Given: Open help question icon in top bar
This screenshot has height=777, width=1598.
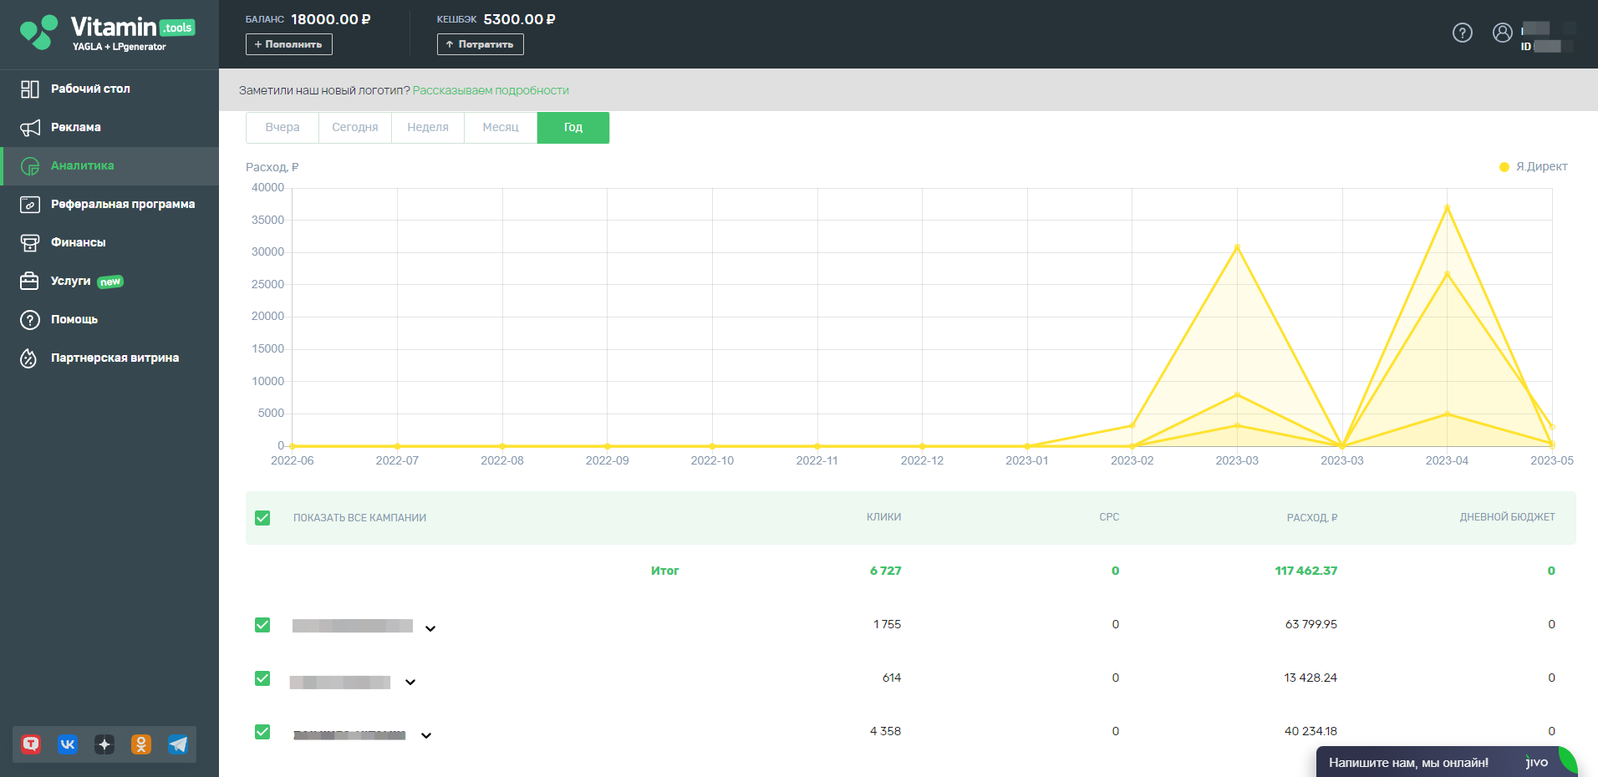Looking at the screenshot, I should 1463,33.
